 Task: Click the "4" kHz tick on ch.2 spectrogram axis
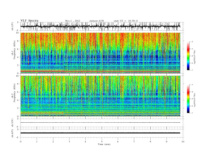pos(18,100)
